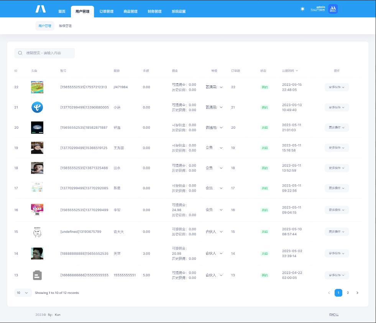The image size is (376, 323).
Task: Go to page 2 of the records
Action: coord(348,293)
